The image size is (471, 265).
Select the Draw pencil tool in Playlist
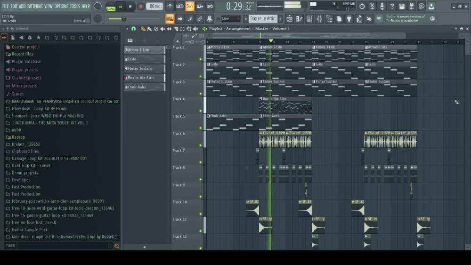(143, 29)
